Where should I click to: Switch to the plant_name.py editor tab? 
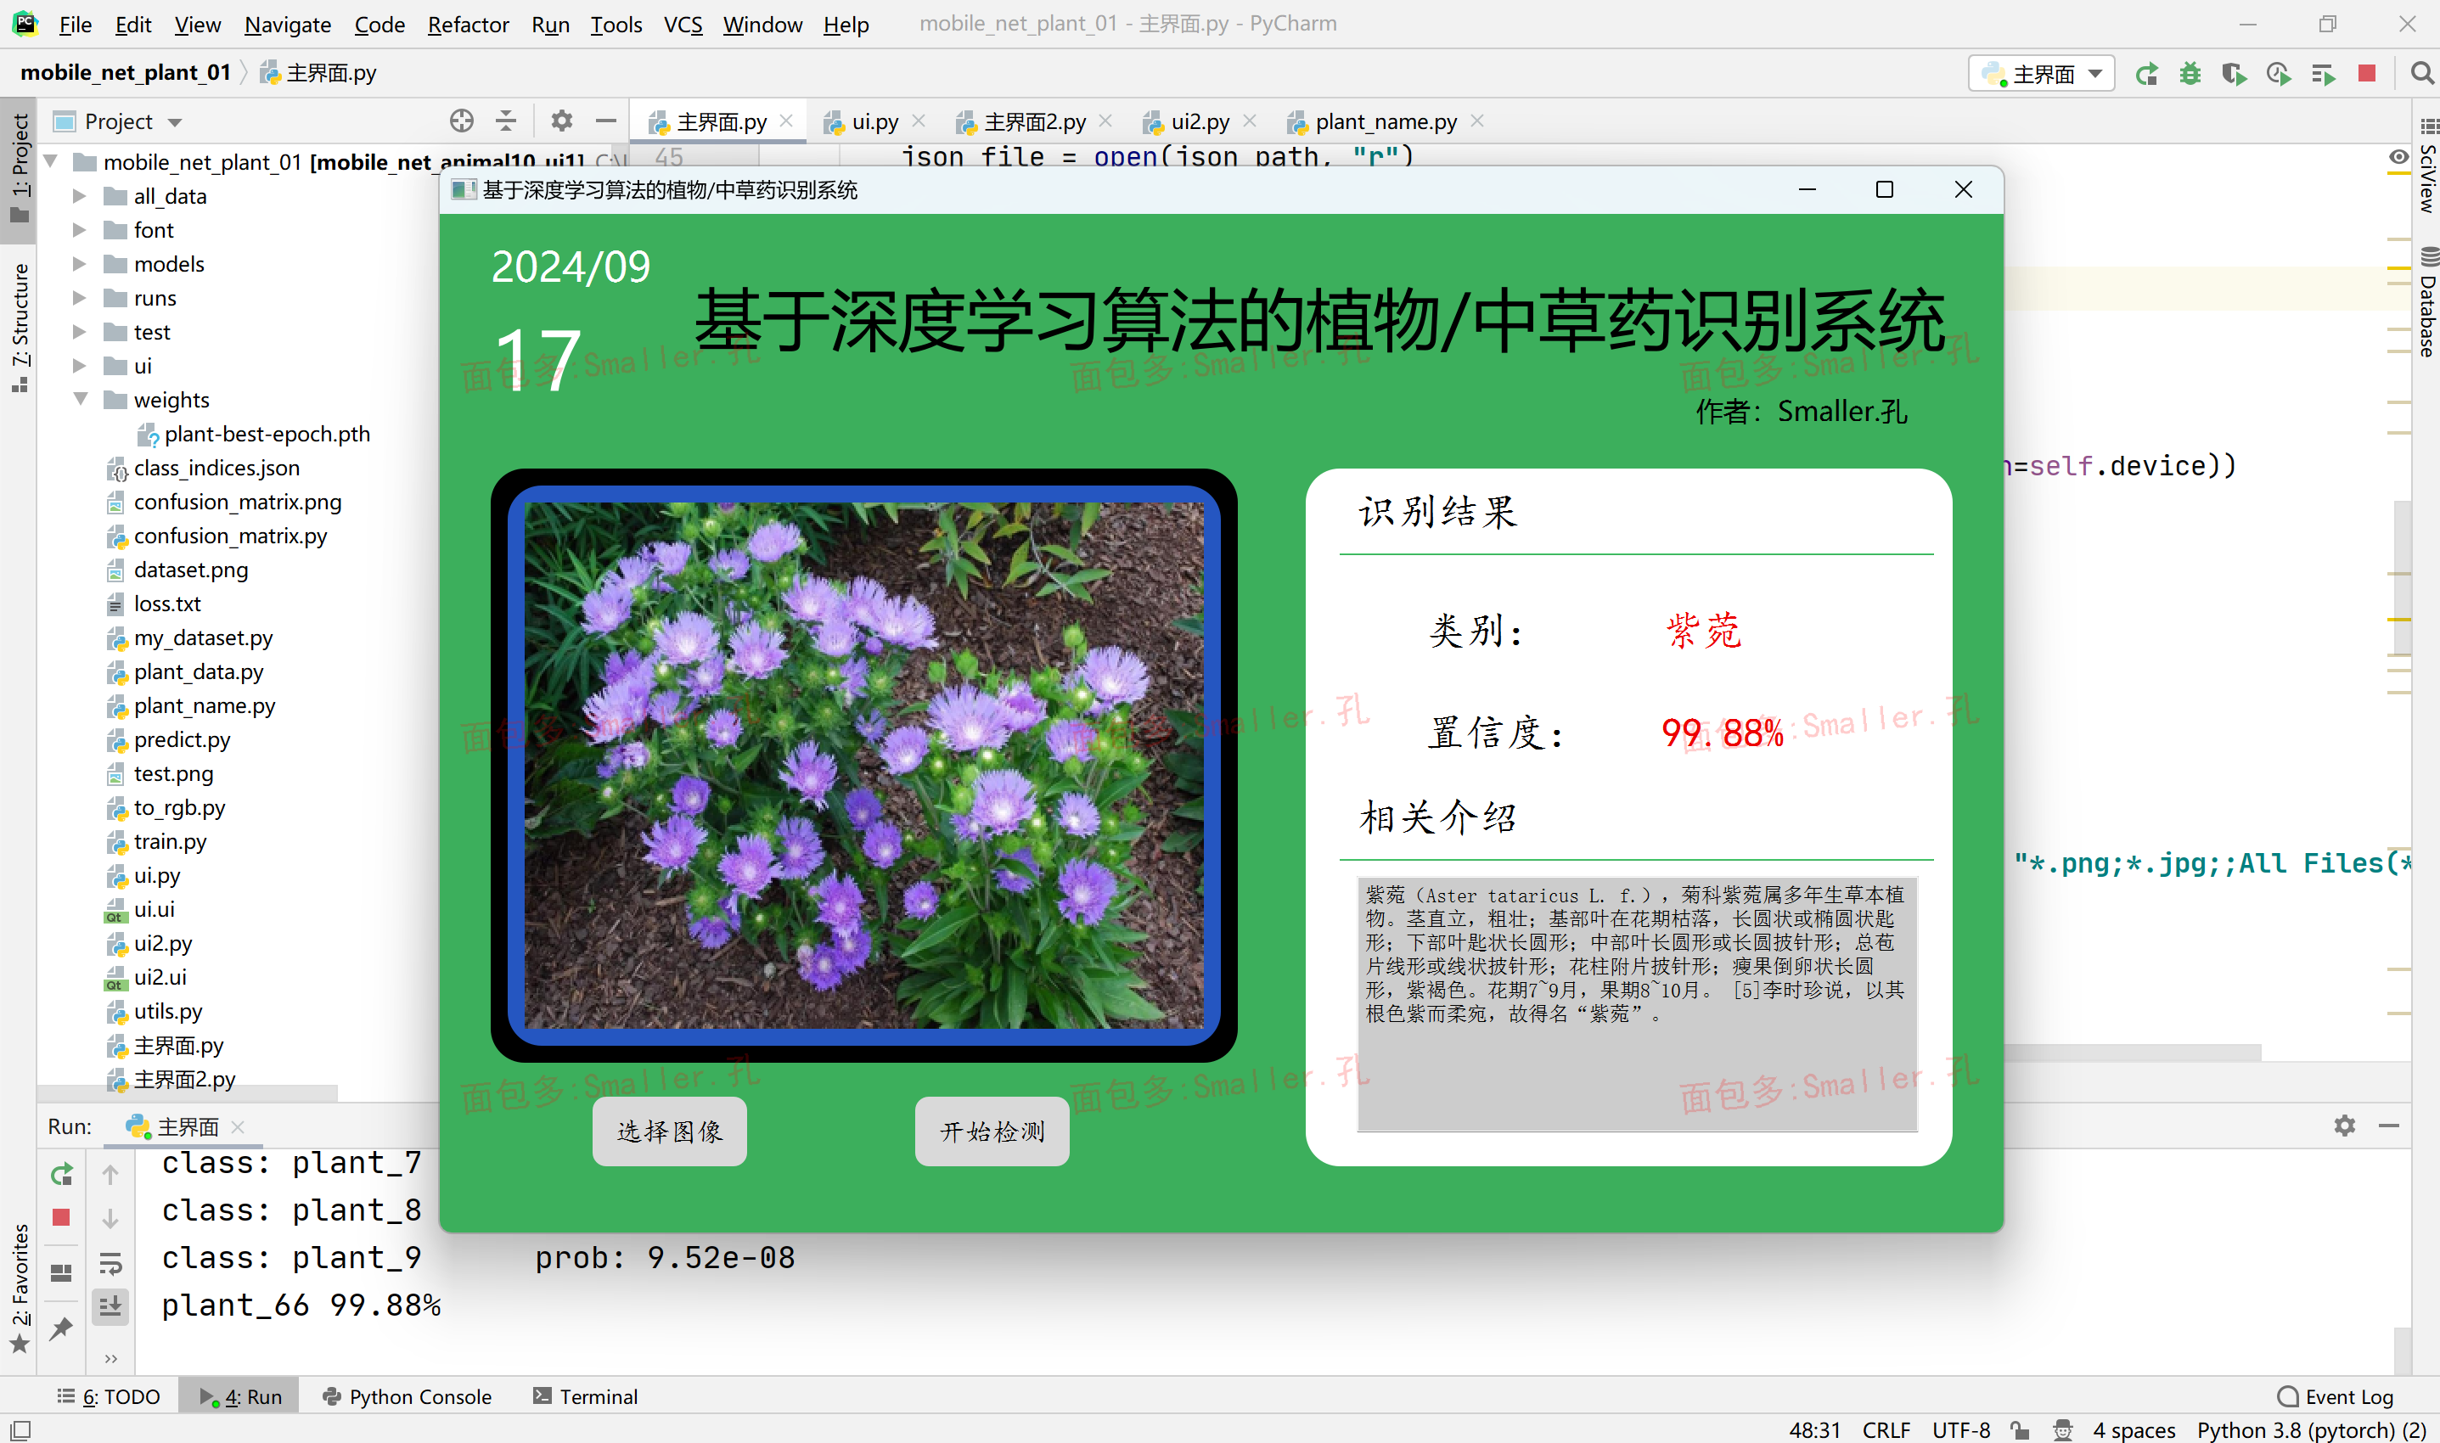coord(1385,121)
